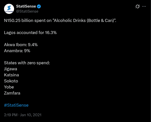
Task: Click the word Jigawa
Action: tap(11, 69)
